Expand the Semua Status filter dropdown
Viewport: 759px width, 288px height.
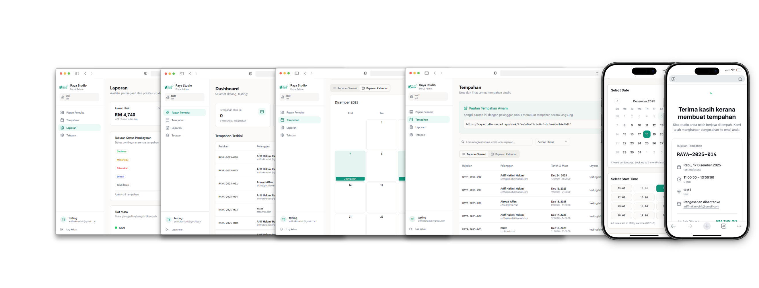coord(552,142)
